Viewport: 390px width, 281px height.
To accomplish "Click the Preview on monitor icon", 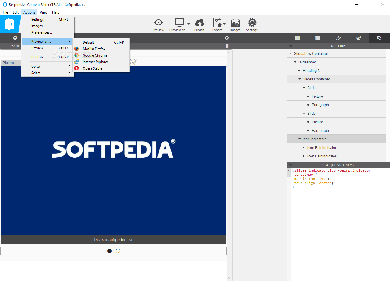I will pos(179,22).
